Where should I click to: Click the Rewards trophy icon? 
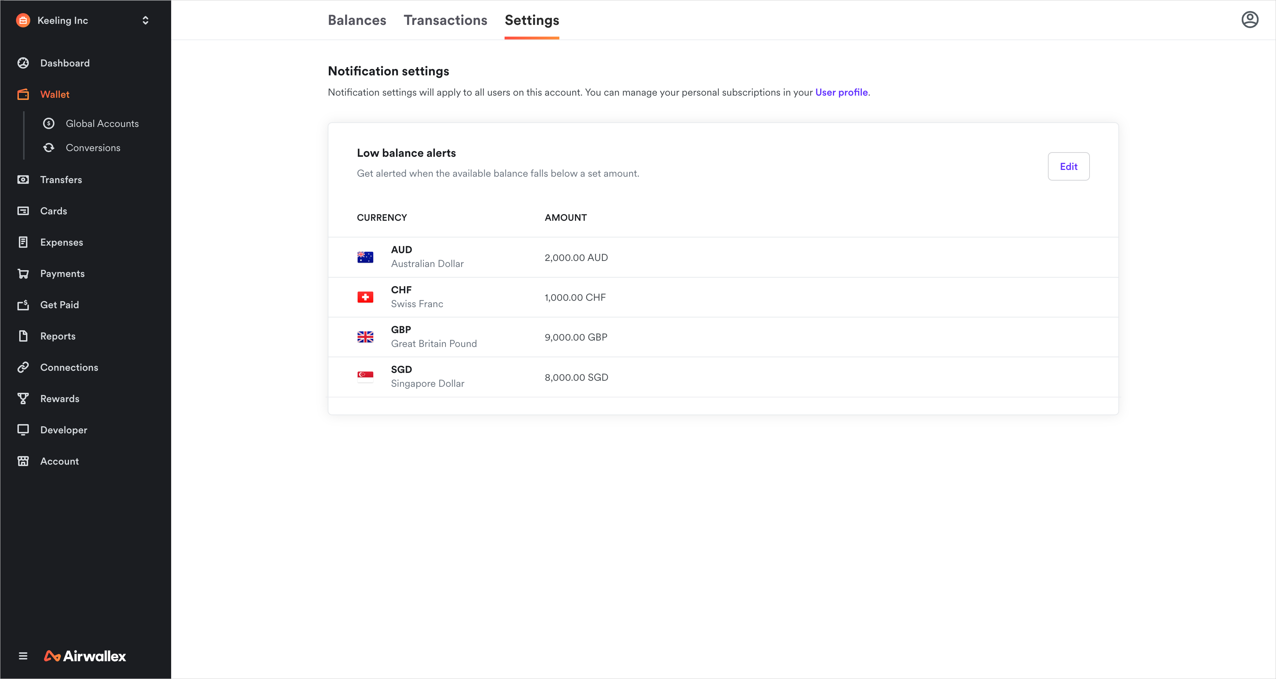[23, 399]
